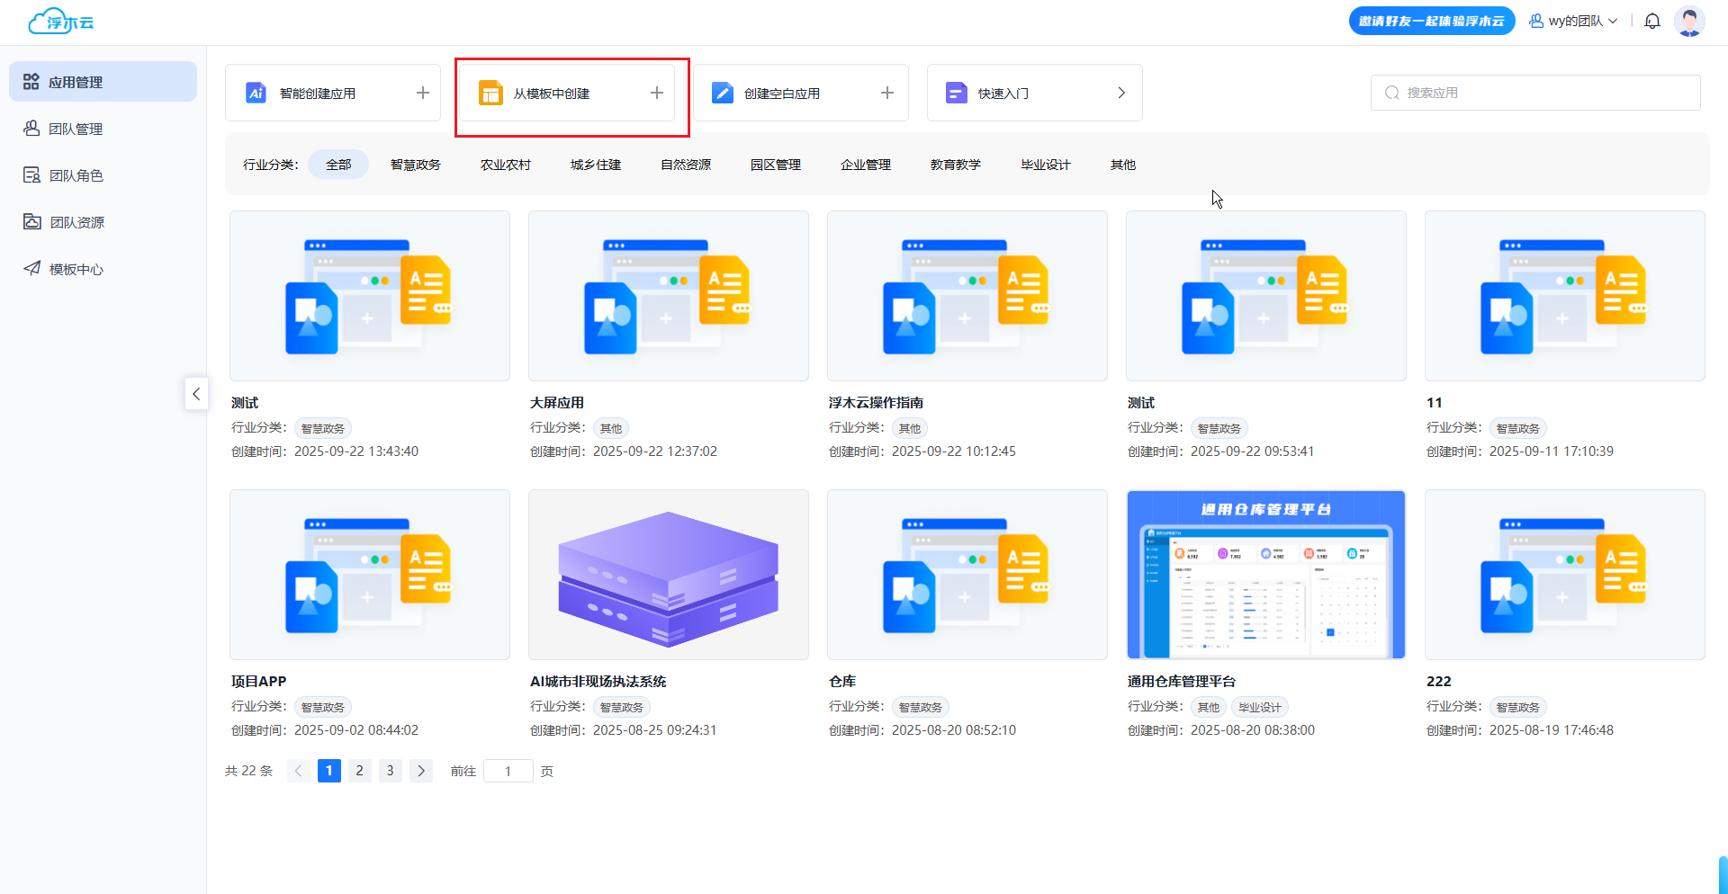Go to page 2 of apps
1728x894 pixels.
[x=359, y=771]
